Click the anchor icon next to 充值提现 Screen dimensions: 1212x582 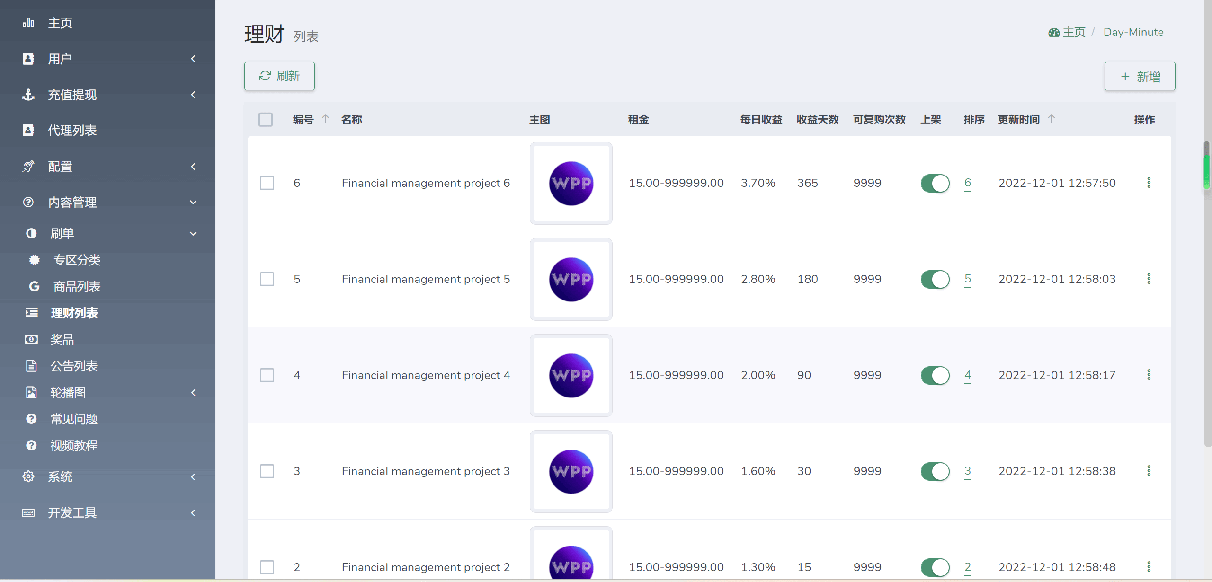tap(28, 95)
